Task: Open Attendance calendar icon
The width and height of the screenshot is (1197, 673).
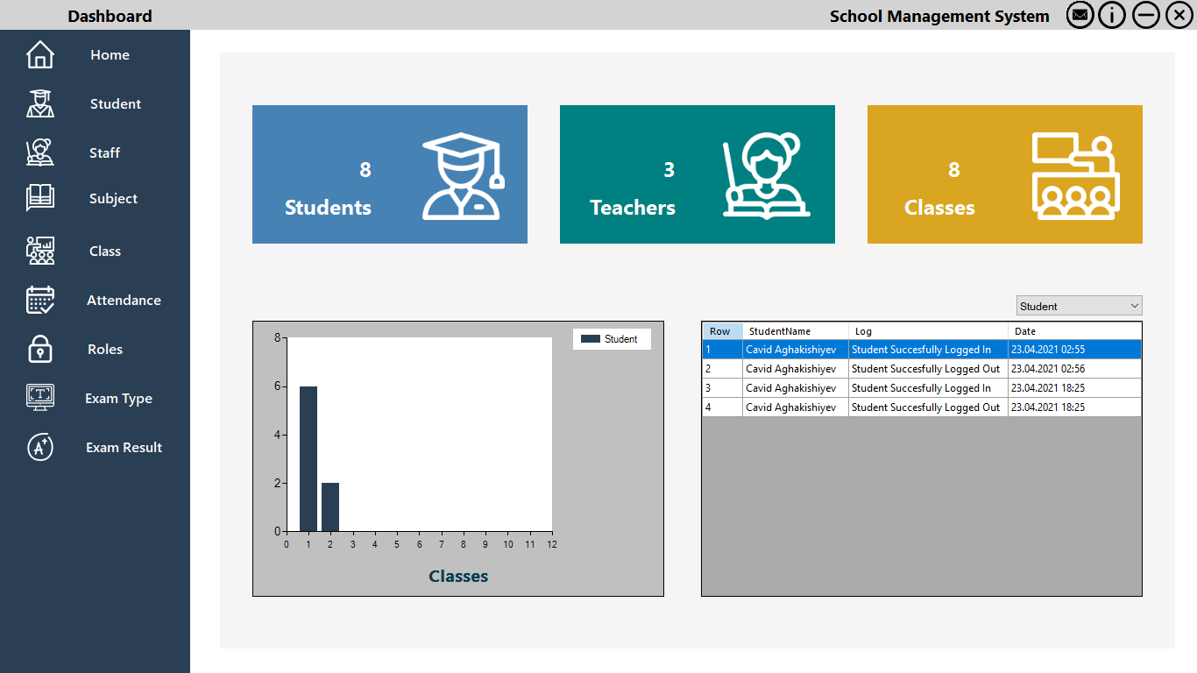Action: [x=39, y=300]
